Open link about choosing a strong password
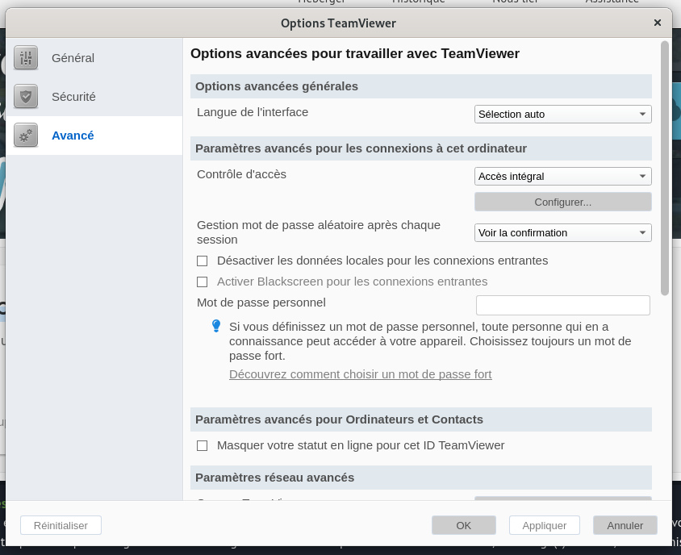Image resolution: width=681 pixels, height=555 pixels. point(360,374)
